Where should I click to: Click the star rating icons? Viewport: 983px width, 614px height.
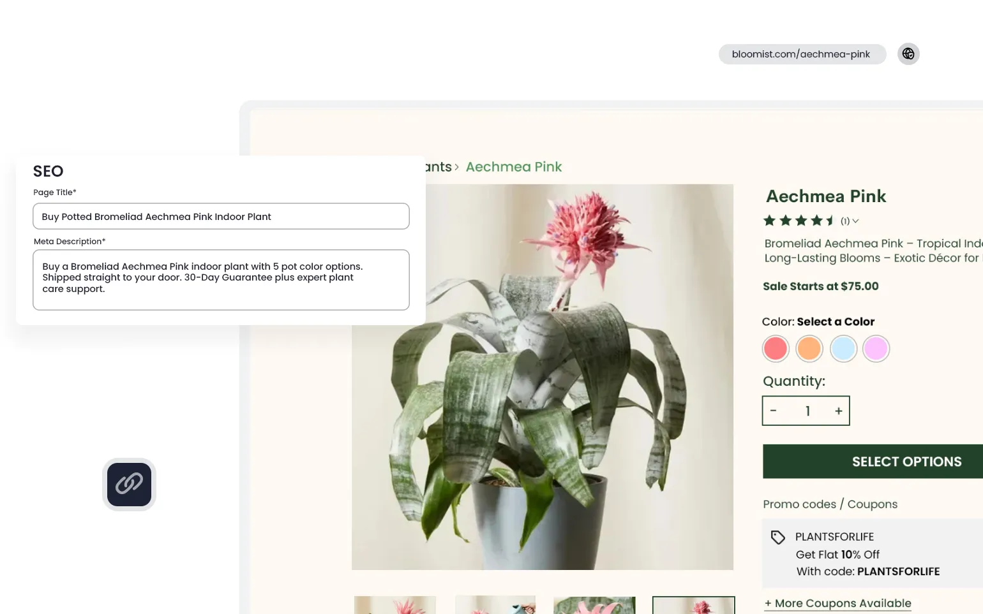[x=799, y=221]
